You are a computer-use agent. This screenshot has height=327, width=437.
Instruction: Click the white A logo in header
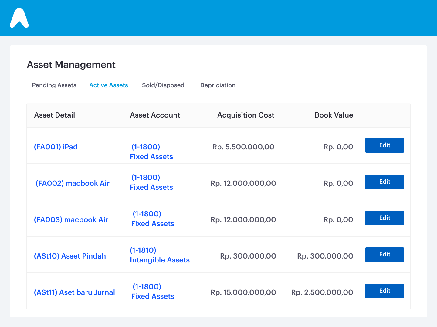tap(19, 18)
